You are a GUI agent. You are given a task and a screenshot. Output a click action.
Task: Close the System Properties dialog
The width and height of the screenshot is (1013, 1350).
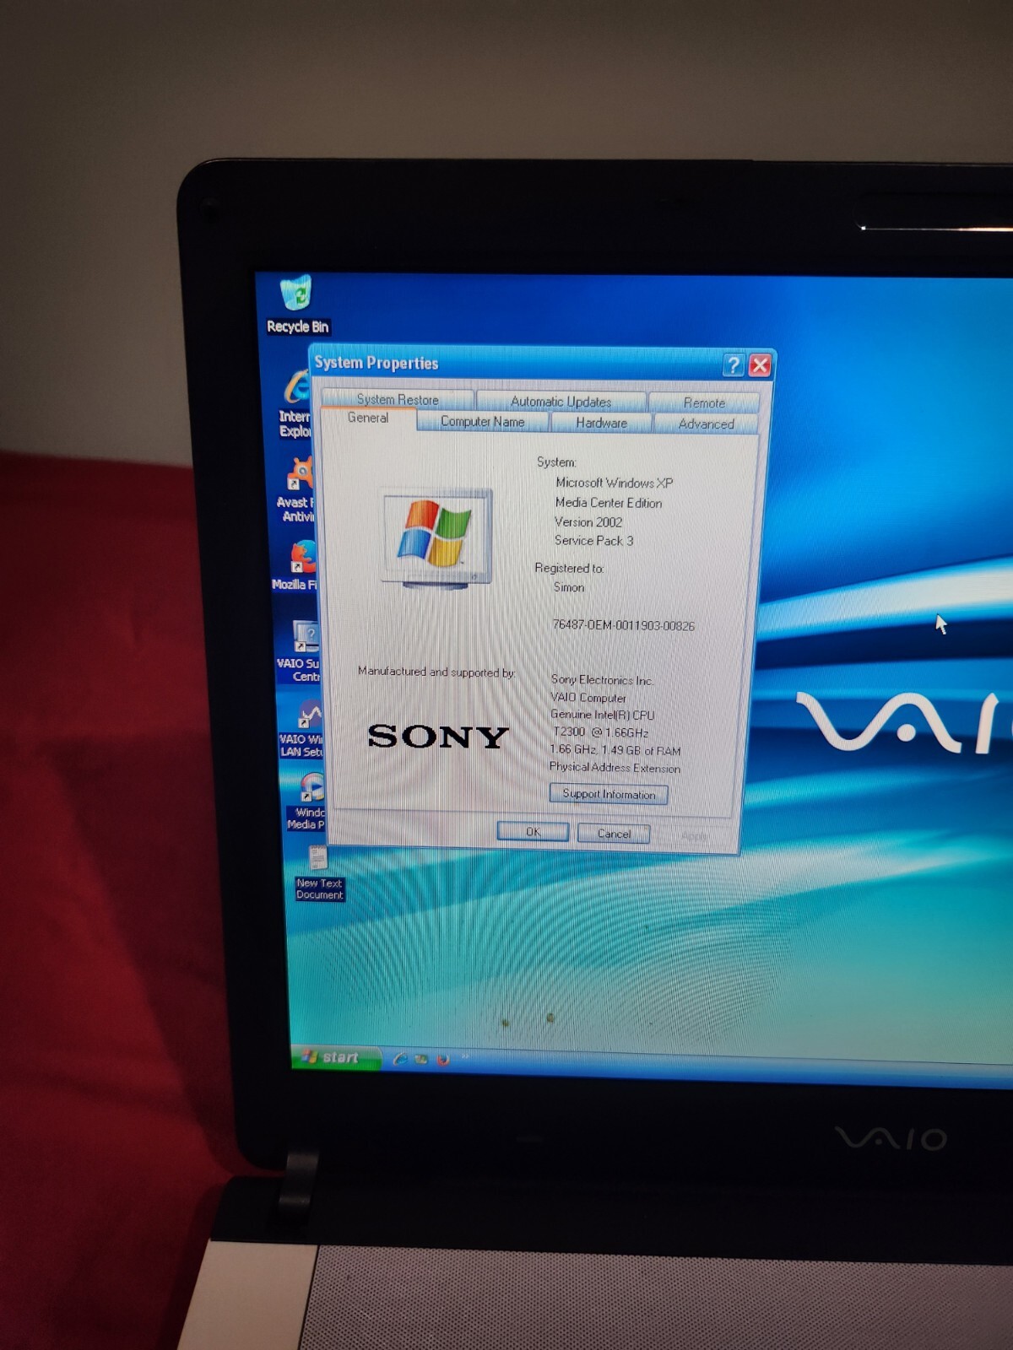pos(760,365)
